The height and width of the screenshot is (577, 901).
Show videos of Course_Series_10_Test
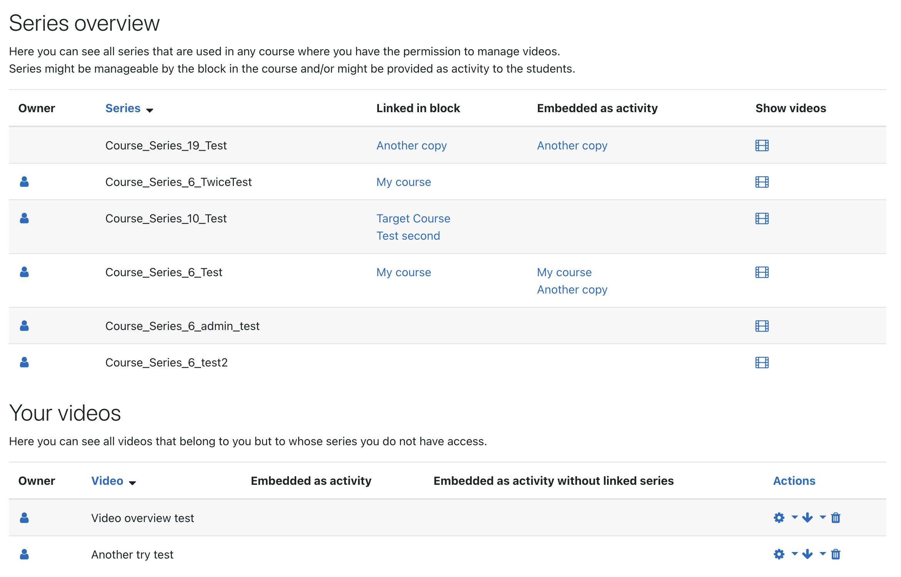762,219
